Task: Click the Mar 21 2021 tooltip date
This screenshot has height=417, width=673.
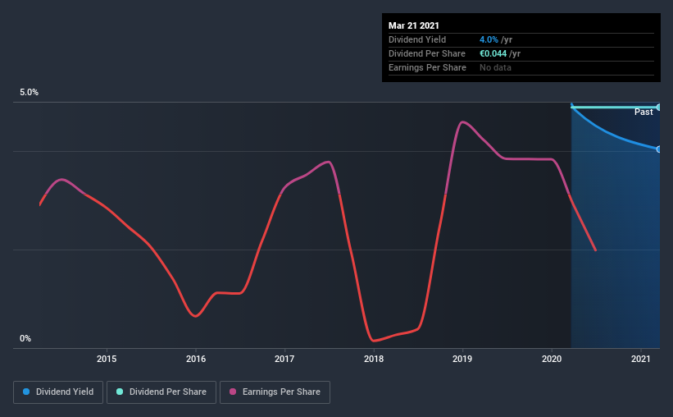Action: 414,25
